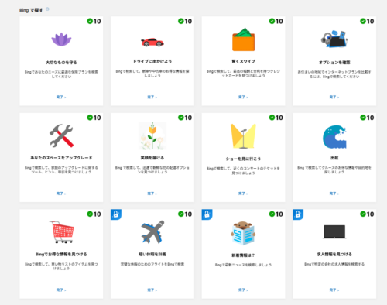Viewport: 387px width, 305px height.
Task: Click the info icon beside 'Bing で探す'
Action: (47, 9)
